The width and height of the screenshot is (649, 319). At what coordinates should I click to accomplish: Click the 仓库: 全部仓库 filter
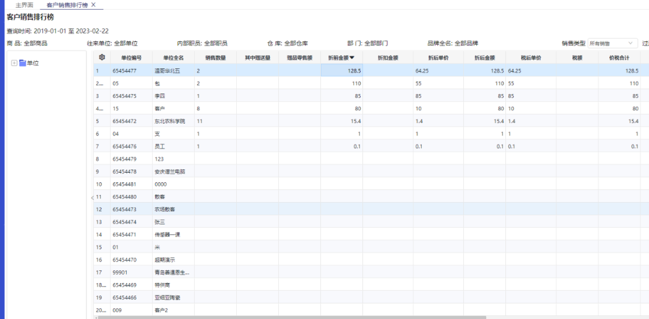coord(287,43)
